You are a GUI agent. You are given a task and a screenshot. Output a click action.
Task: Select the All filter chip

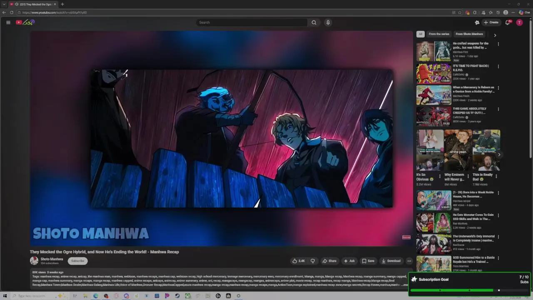421,34
